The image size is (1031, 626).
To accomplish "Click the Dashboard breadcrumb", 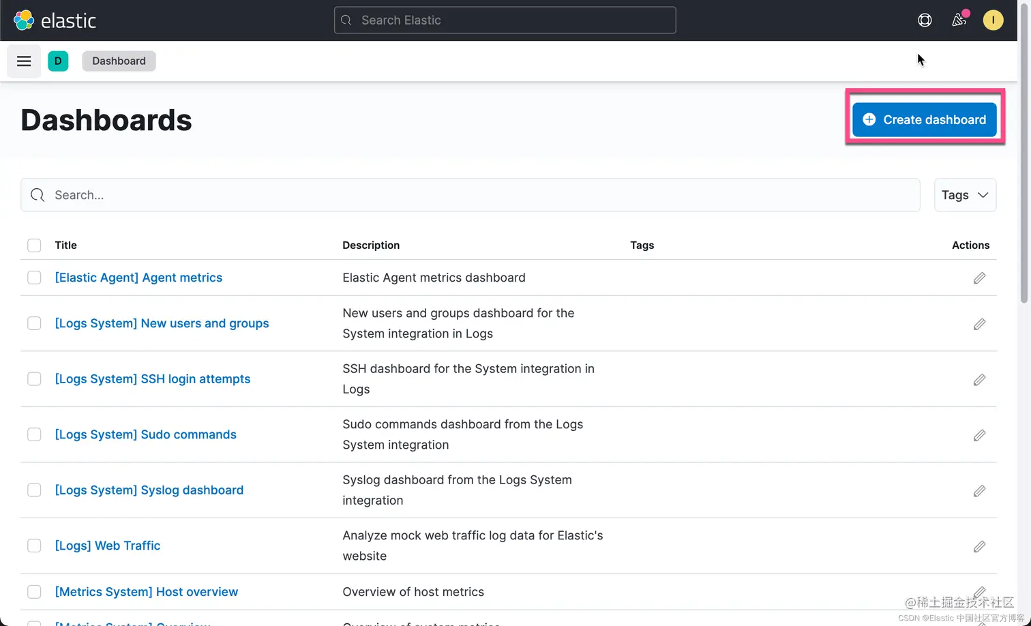I will 119,61.
